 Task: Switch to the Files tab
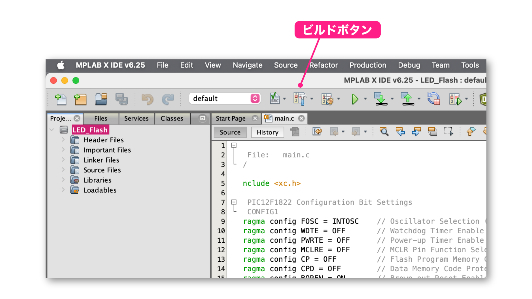pos(101,118)
